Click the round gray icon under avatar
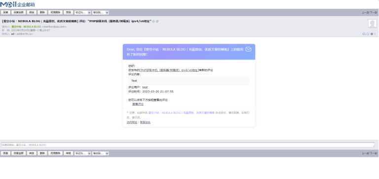 tap(372, 34)
